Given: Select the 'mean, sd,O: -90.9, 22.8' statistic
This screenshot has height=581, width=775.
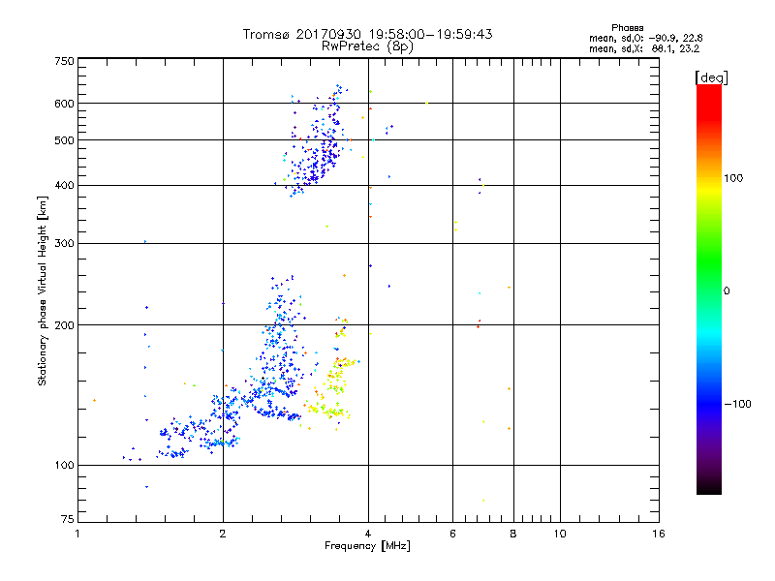Looking at the screenshot, I should point(645,38).
